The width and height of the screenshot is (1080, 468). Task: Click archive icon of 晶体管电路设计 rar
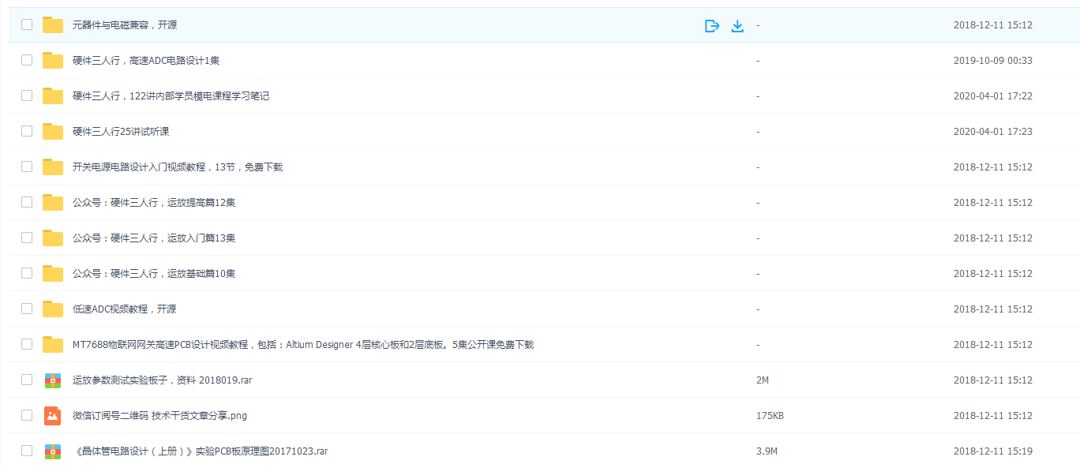[x=53, y=451]
